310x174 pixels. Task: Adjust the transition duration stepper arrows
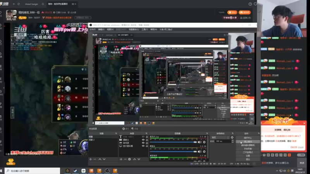pos(232,141)
